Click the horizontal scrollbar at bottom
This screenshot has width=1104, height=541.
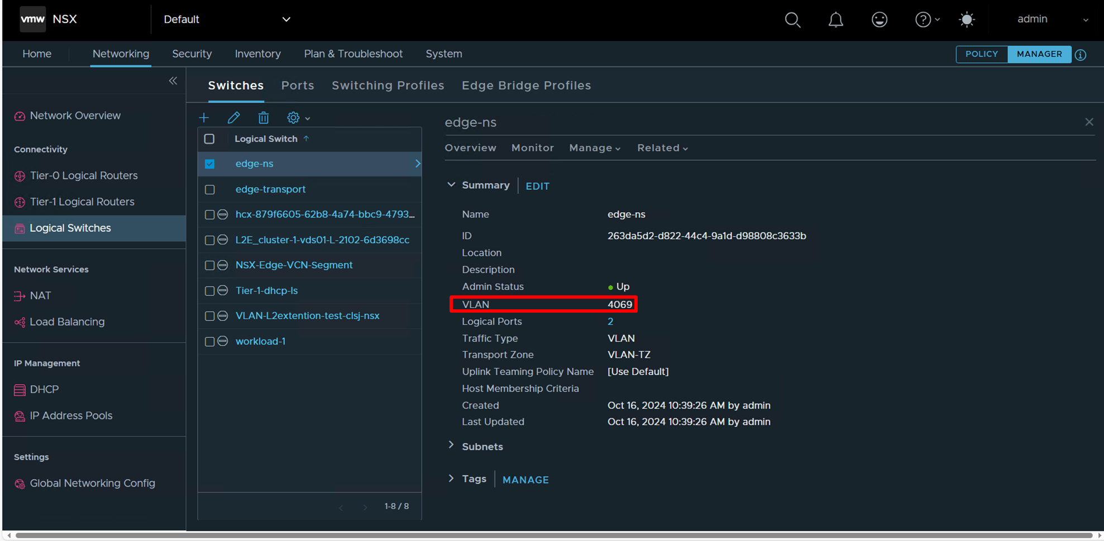click(x=554, y=535)
